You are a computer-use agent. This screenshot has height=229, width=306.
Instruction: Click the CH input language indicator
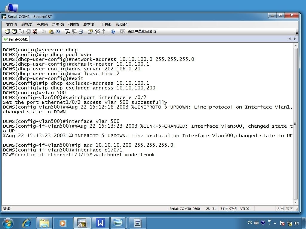tap(250, 222)
